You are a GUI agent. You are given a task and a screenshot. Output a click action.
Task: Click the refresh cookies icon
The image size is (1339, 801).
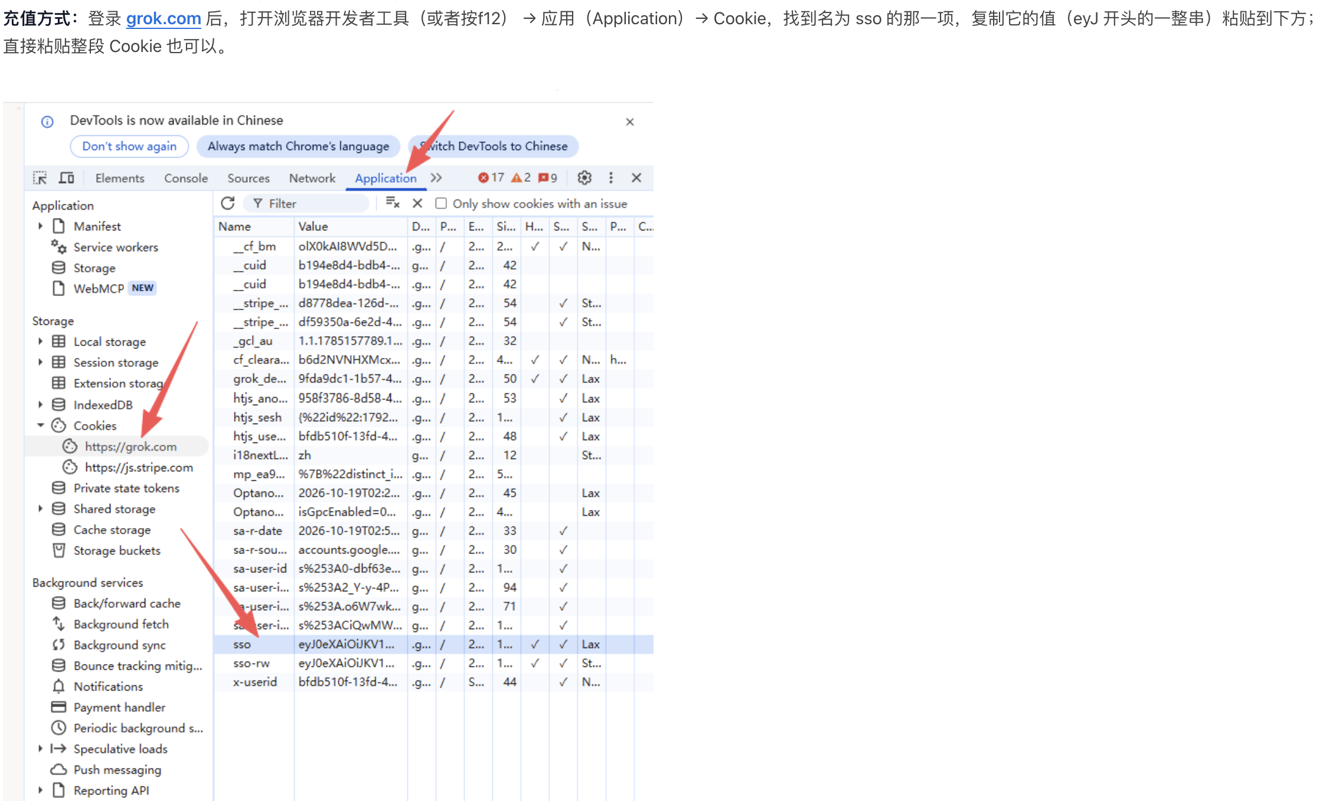228,203
